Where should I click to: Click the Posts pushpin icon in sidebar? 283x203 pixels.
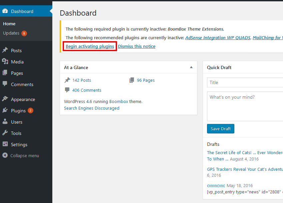click(x=5, y=50)
